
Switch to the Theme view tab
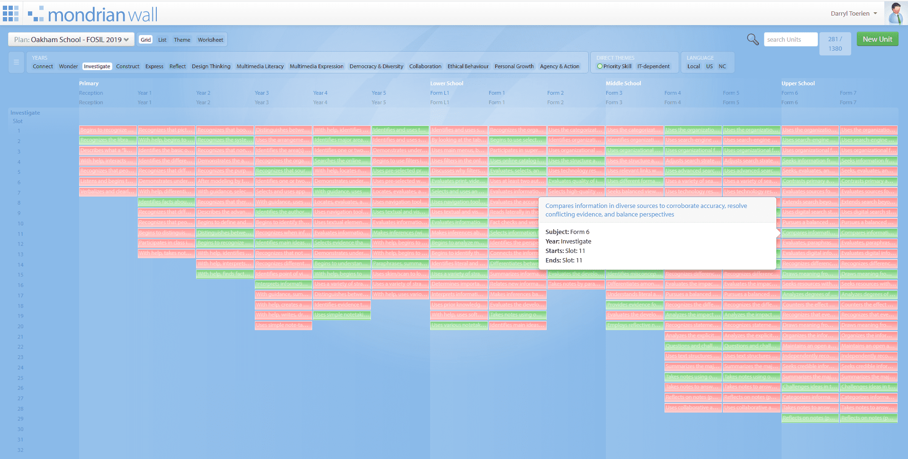pyautogui.click(x=182, y=40)
